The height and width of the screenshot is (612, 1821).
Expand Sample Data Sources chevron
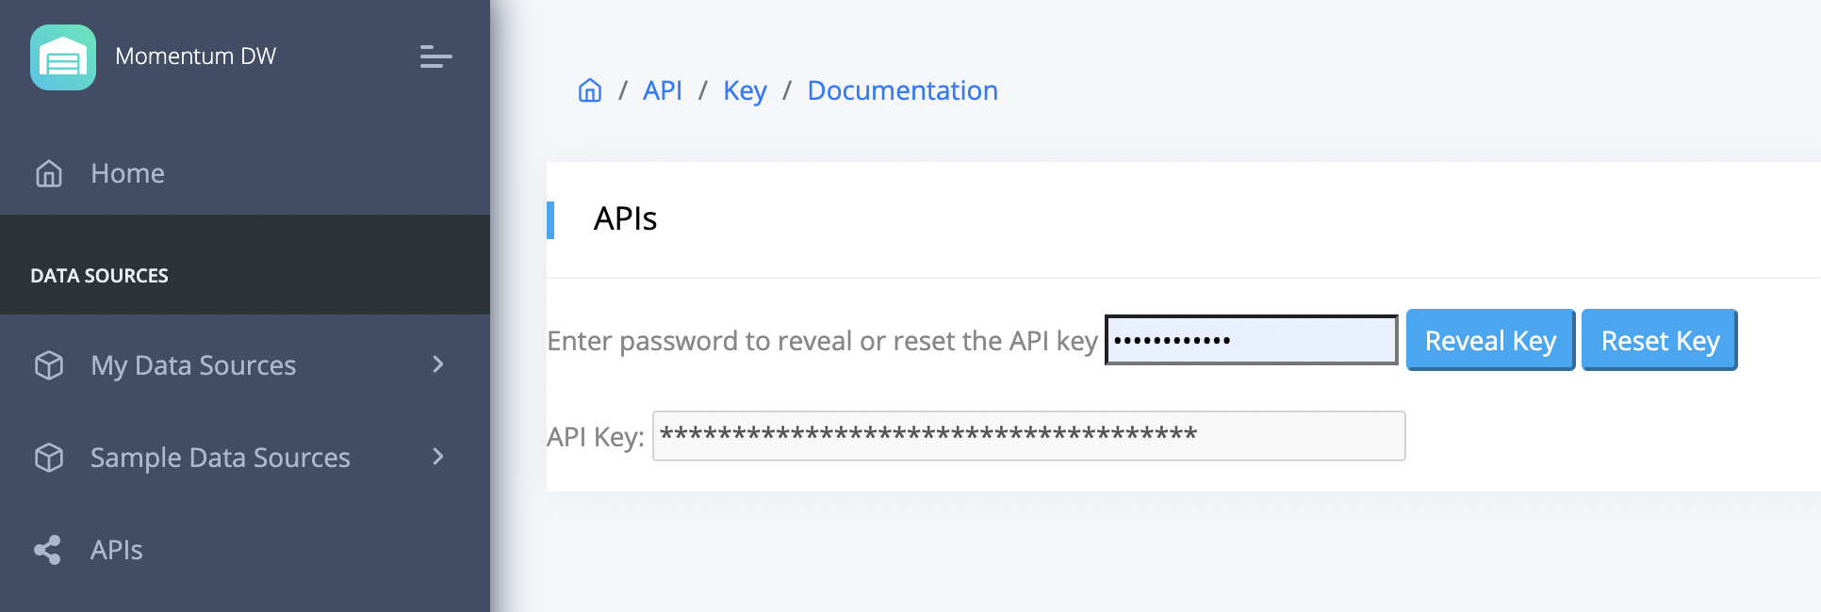tap(437, 457)
